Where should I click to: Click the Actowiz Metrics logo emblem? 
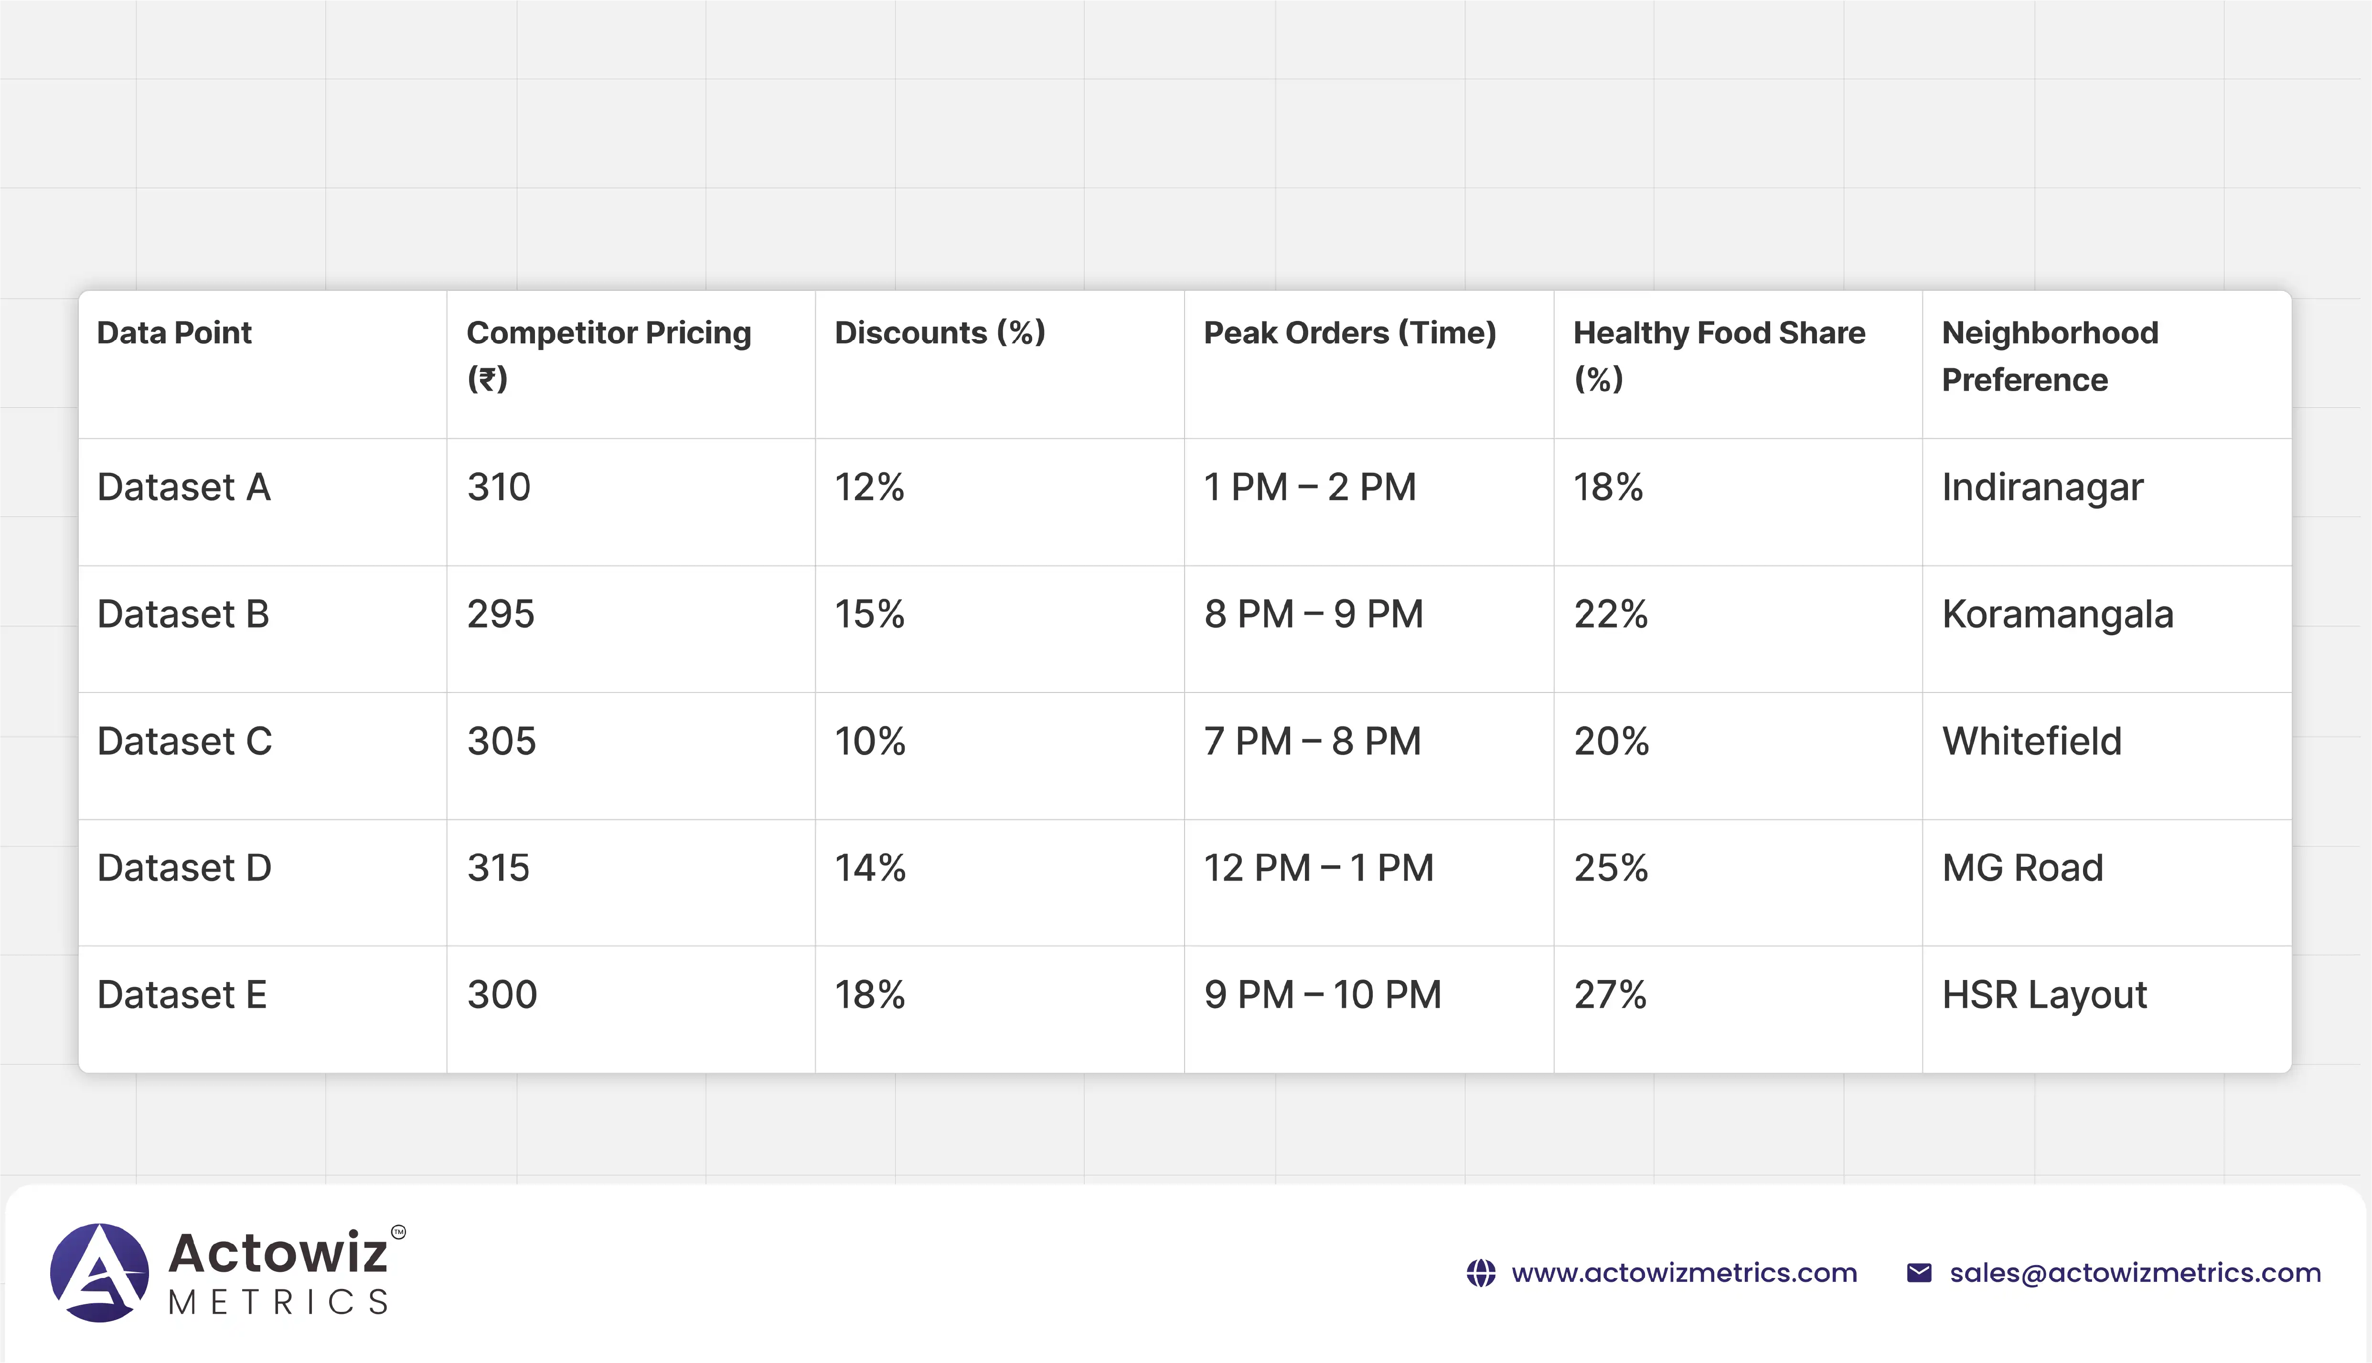coord(99,1272)
